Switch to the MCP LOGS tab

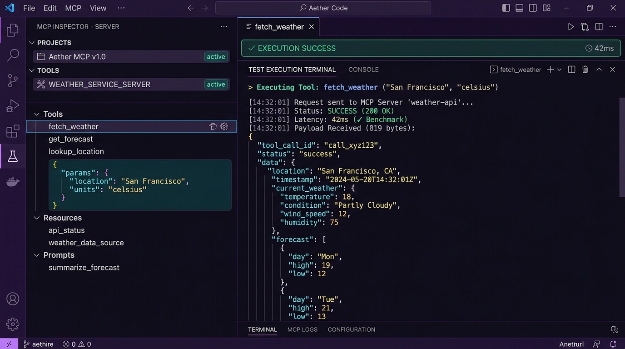pos(303,329)
